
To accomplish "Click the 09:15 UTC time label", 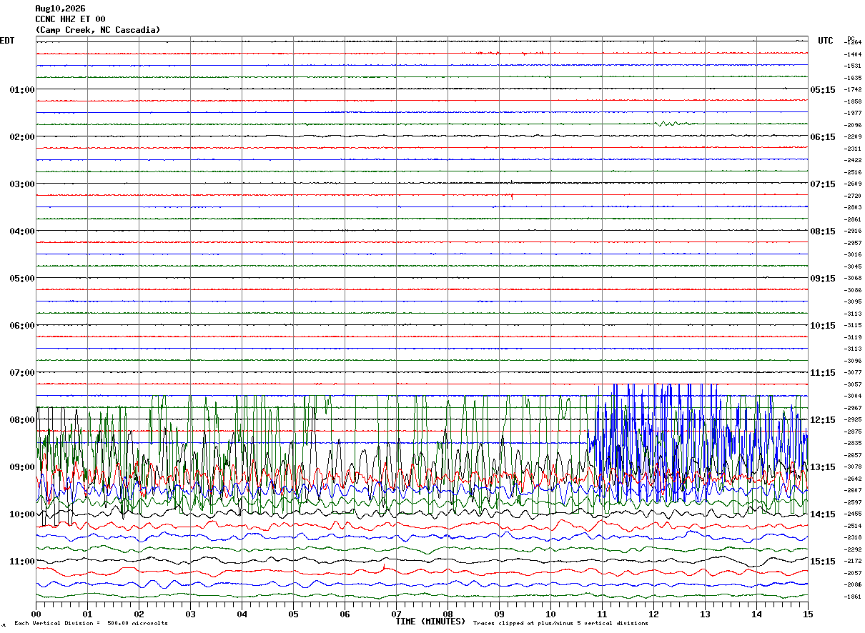I will pyautogui.click(x=822, y=279).
